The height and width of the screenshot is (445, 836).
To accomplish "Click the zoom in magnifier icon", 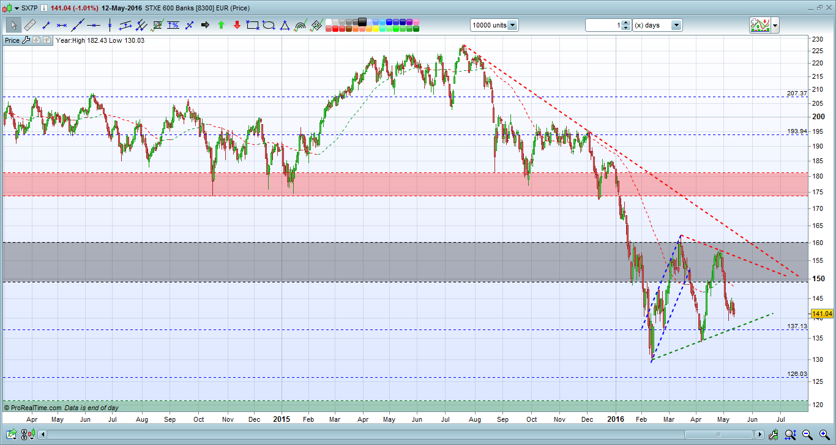I will [824, 435].
